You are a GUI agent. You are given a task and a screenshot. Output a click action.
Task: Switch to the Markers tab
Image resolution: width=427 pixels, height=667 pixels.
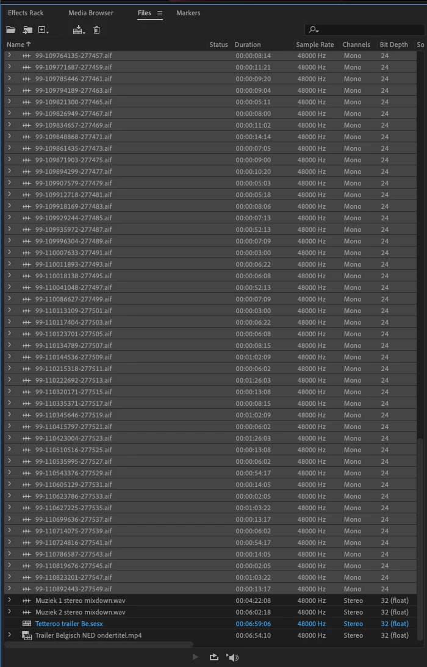pyautogui.click(x=188, y=13)
